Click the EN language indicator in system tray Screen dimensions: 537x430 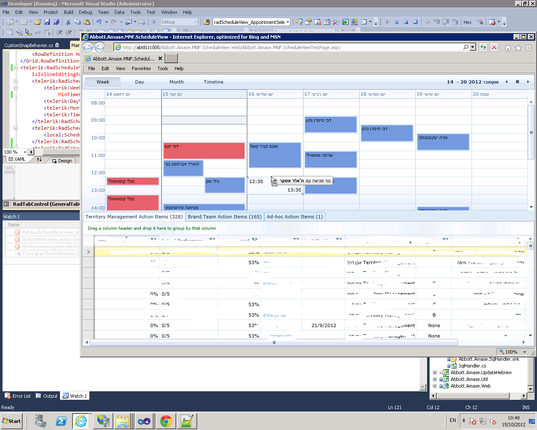coord(453,420)
